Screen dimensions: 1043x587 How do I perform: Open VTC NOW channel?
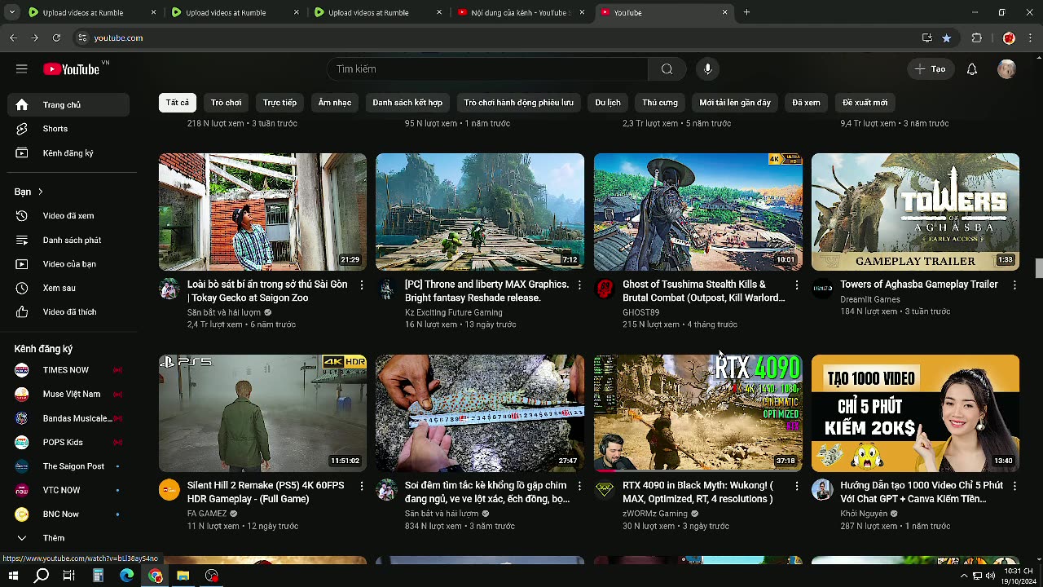pos(68,490)
